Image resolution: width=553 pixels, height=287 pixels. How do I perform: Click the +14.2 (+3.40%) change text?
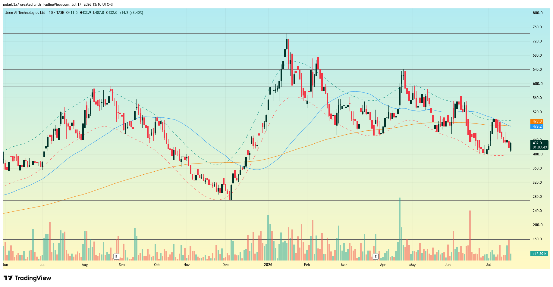(131, 13)
